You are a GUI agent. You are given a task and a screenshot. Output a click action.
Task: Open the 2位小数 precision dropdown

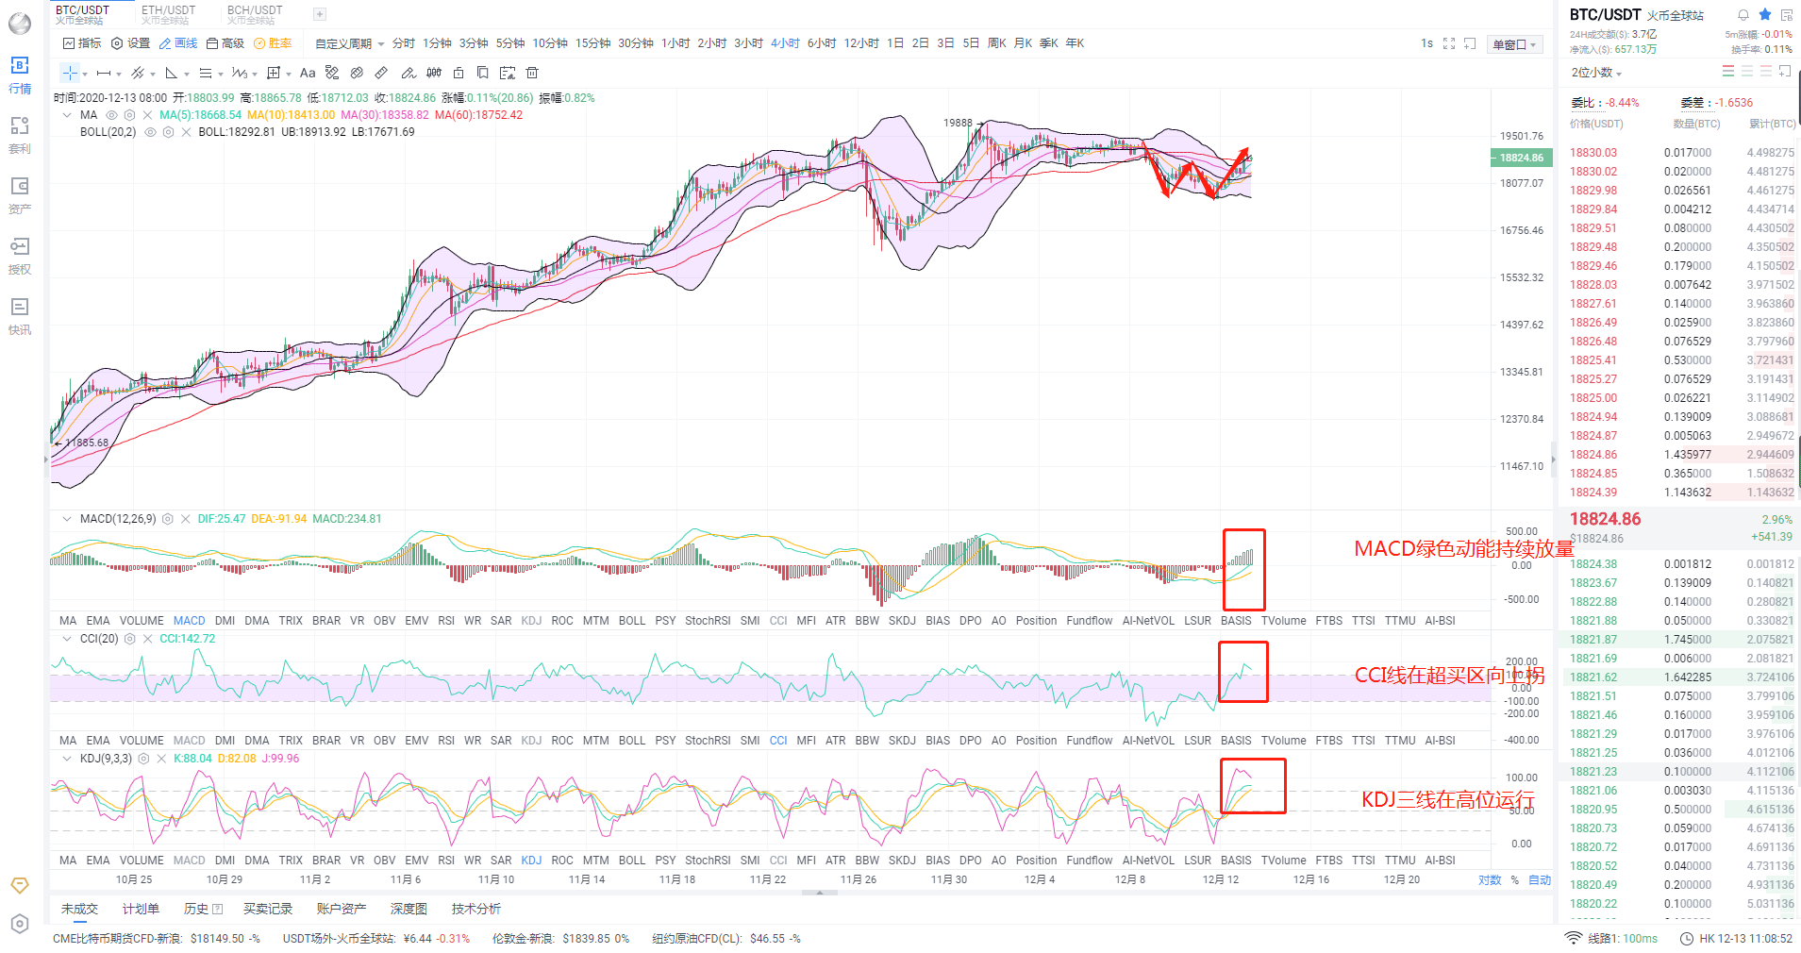coord(1594,72)
